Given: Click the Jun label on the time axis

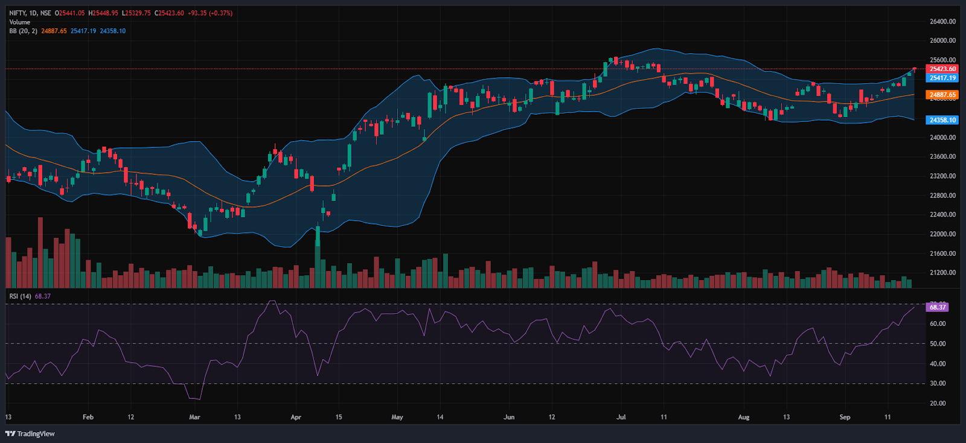Looking at the screenshot, I should pos(509,417).
